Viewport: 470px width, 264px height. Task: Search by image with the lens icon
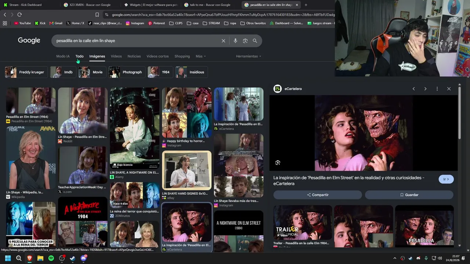(245, 41)
